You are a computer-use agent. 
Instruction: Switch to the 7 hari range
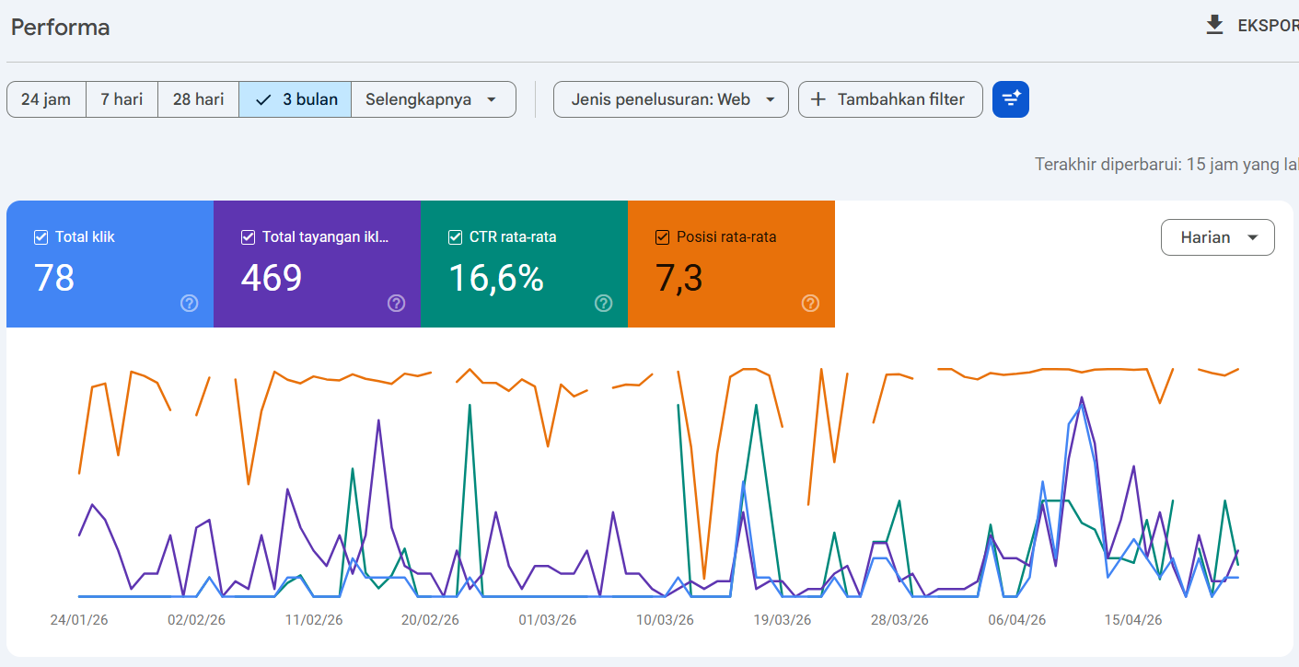[x=122, y=99]
